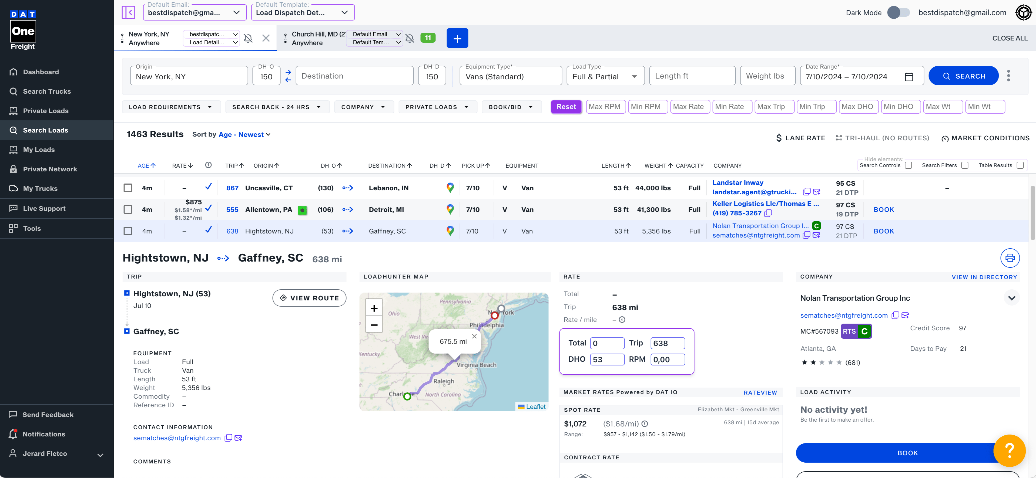Collapse the sidebar panel icon
This screenshot has width=1036, height=478.
coord(128,12)
